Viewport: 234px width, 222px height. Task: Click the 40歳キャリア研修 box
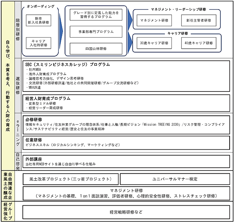pyautogui.click(x=198, y=43)
